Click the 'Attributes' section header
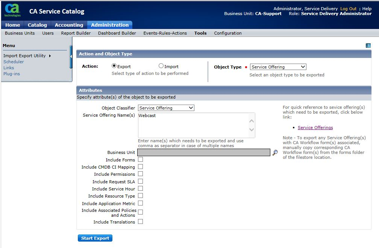 coord(224,90)
